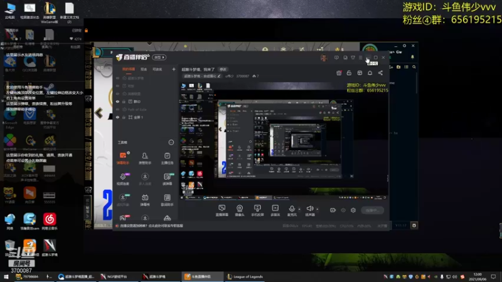The width and height of the screenshot is (502, 282).
Task: Open the 多人连麦 tool
Action: (145, 179)
